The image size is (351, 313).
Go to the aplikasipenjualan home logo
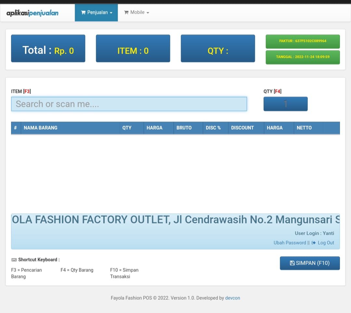click(x=32, y=13)
